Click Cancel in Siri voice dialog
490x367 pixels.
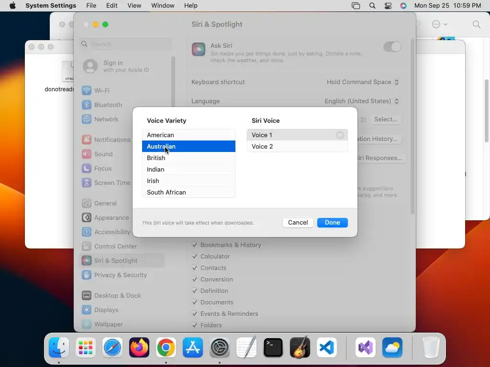[298, 223]
